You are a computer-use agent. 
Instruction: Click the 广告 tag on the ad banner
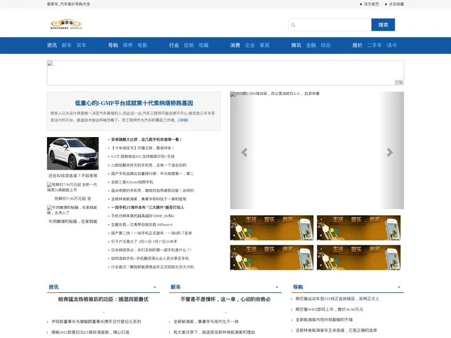pos(399,83)
